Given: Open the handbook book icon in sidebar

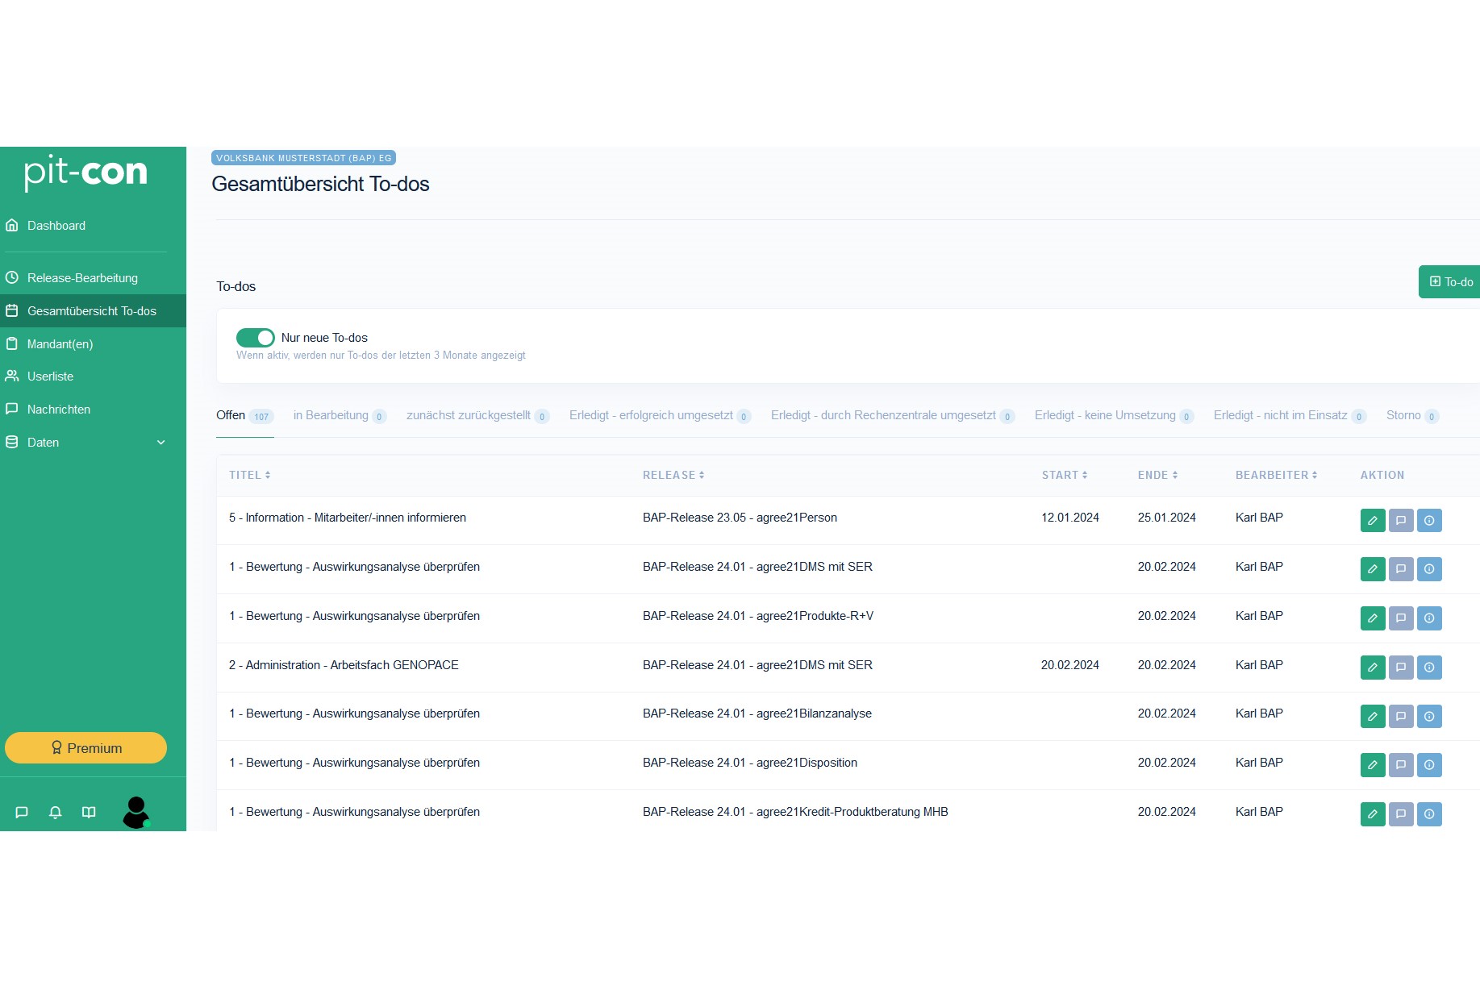Looking at the screenshot, I should [89, 813].
